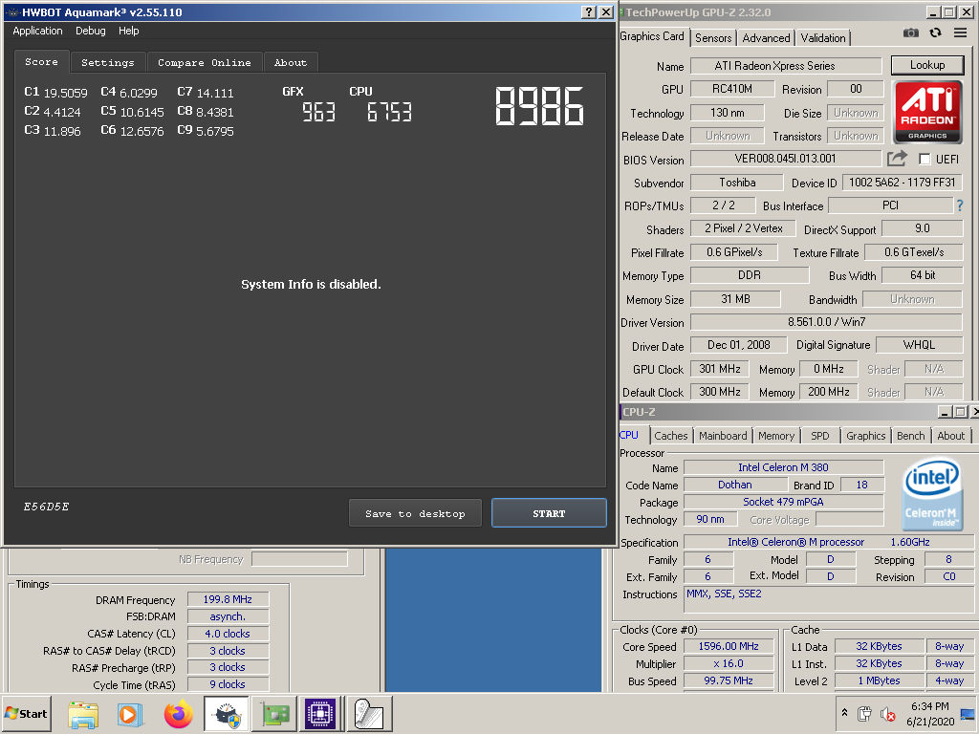
Task: Open the CPU-Z Mainboard tab
Action: (723, 436)
